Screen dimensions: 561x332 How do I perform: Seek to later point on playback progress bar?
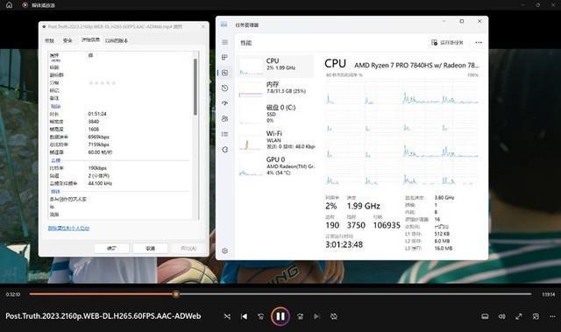pyautogui.click(x=354, y=294)
